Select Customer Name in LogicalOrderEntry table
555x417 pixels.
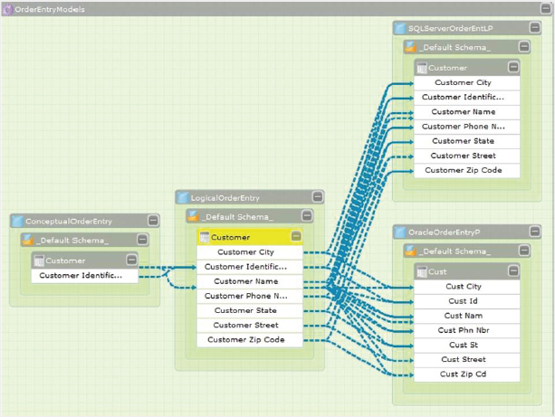[x=250, y=281]
